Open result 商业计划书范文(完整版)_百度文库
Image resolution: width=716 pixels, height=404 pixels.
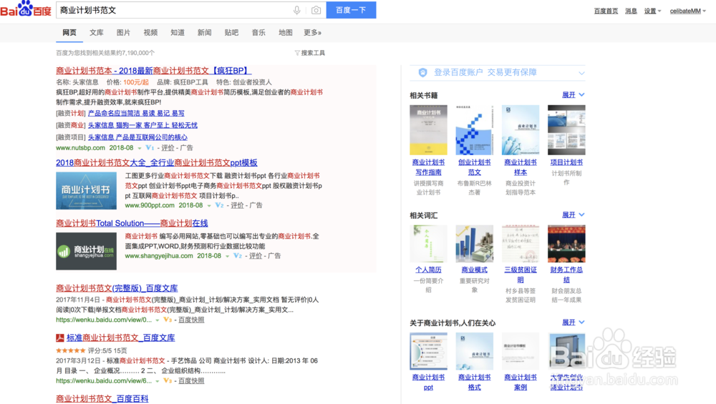tap(117, 288)
